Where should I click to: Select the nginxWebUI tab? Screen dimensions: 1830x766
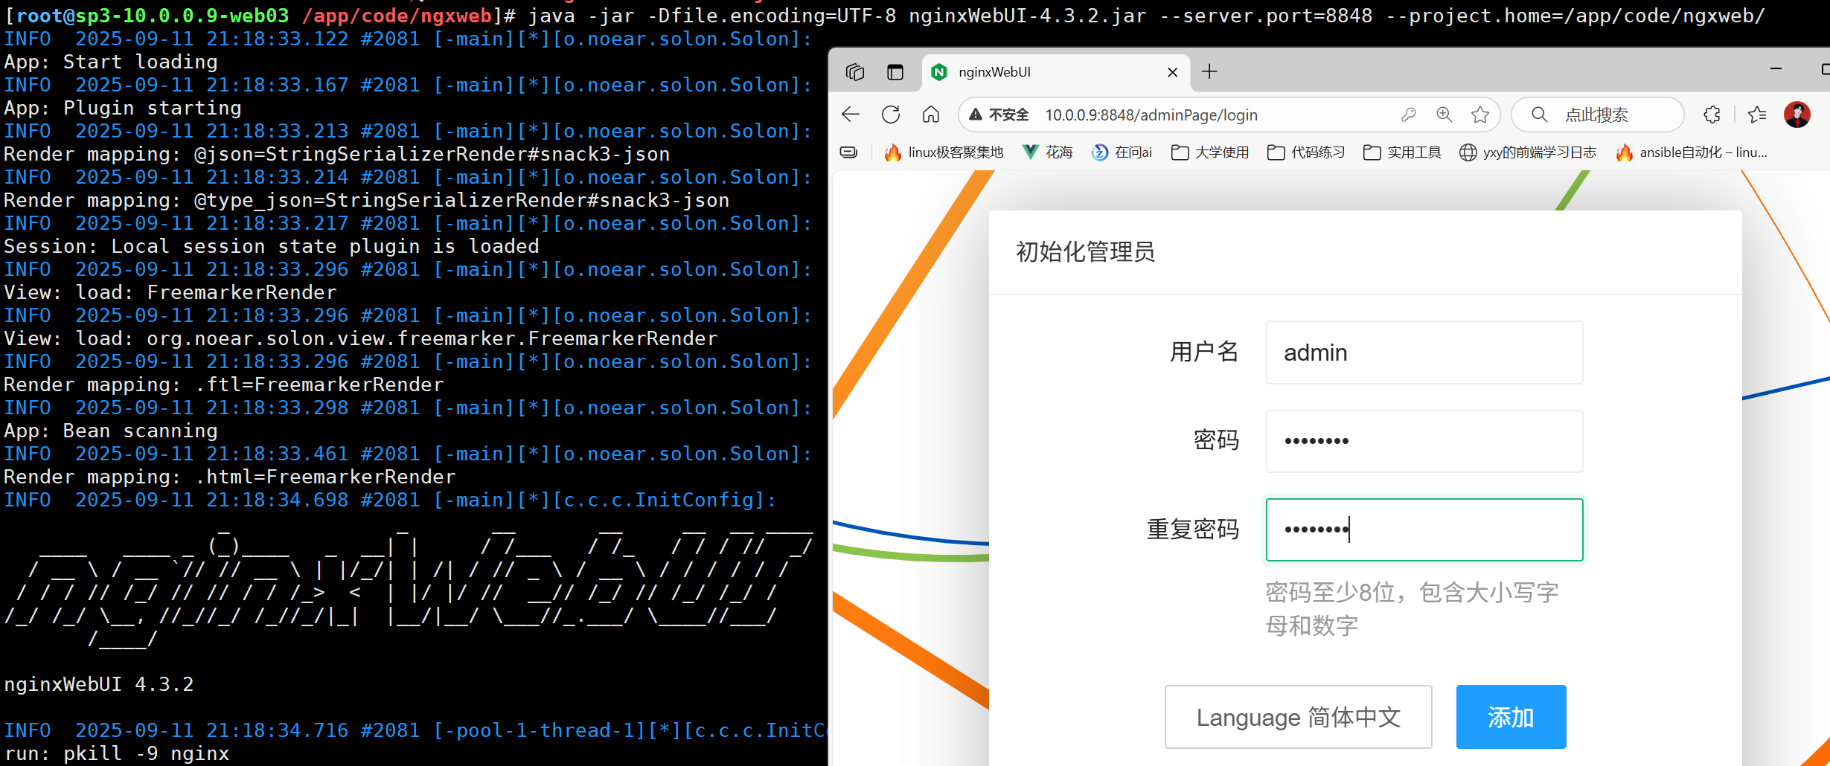(1054, 72)
